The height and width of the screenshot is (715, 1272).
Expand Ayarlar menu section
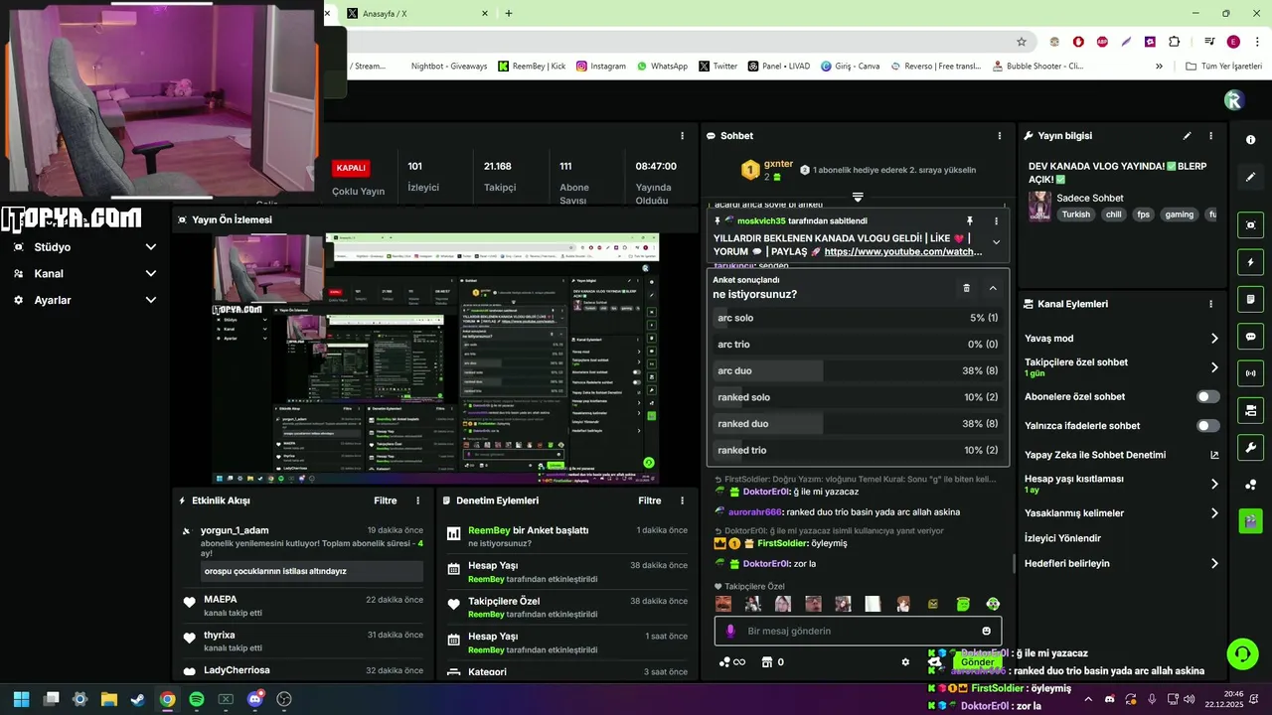[x=151, y=300]
